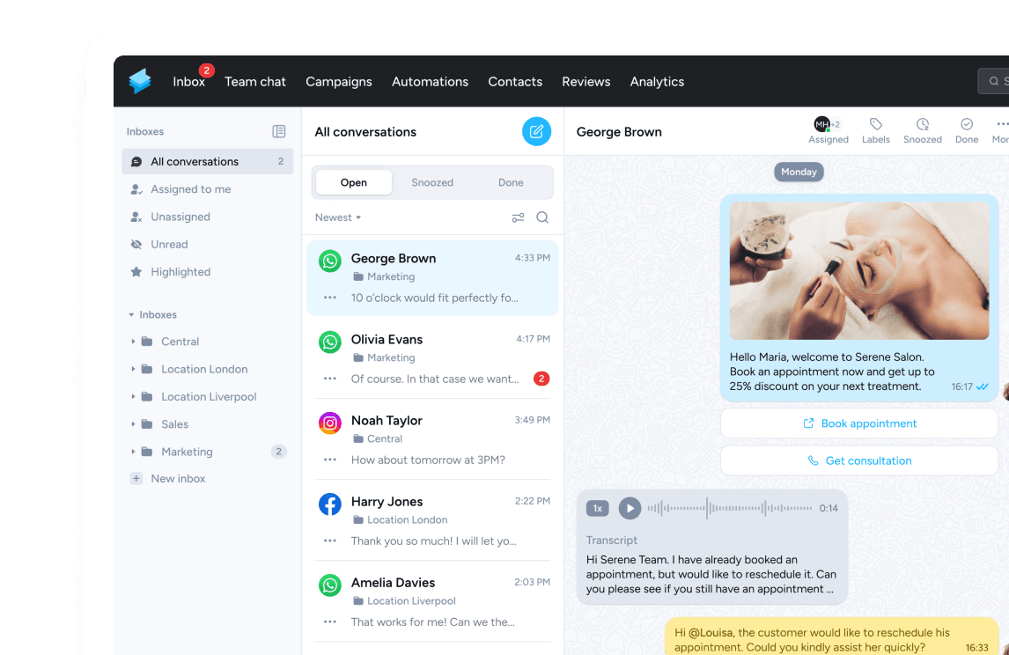Open Harry Jones message 'Thank you so much!'
Image resolution: width=1009 pixels, height=655 pixels.
pos(434,541)
